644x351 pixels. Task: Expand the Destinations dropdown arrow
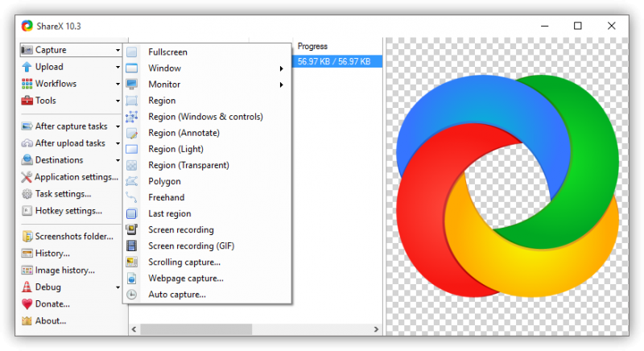point(118,160)
